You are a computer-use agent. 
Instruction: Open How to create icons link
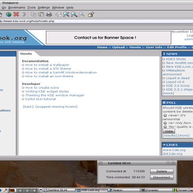42,88
